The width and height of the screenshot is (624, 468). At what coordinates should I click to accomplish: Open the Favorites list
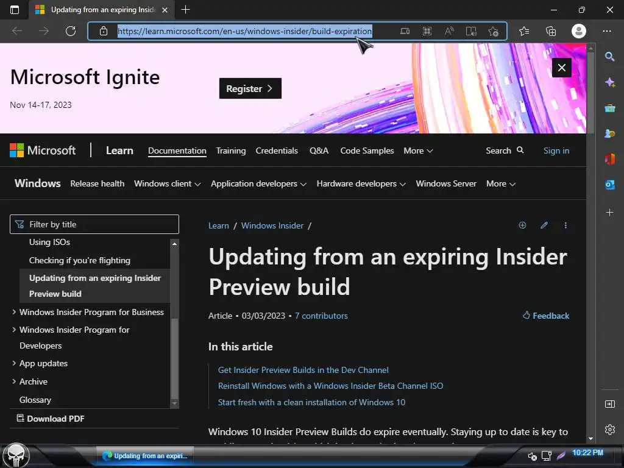pyautogui.click(x=524, y=31)
